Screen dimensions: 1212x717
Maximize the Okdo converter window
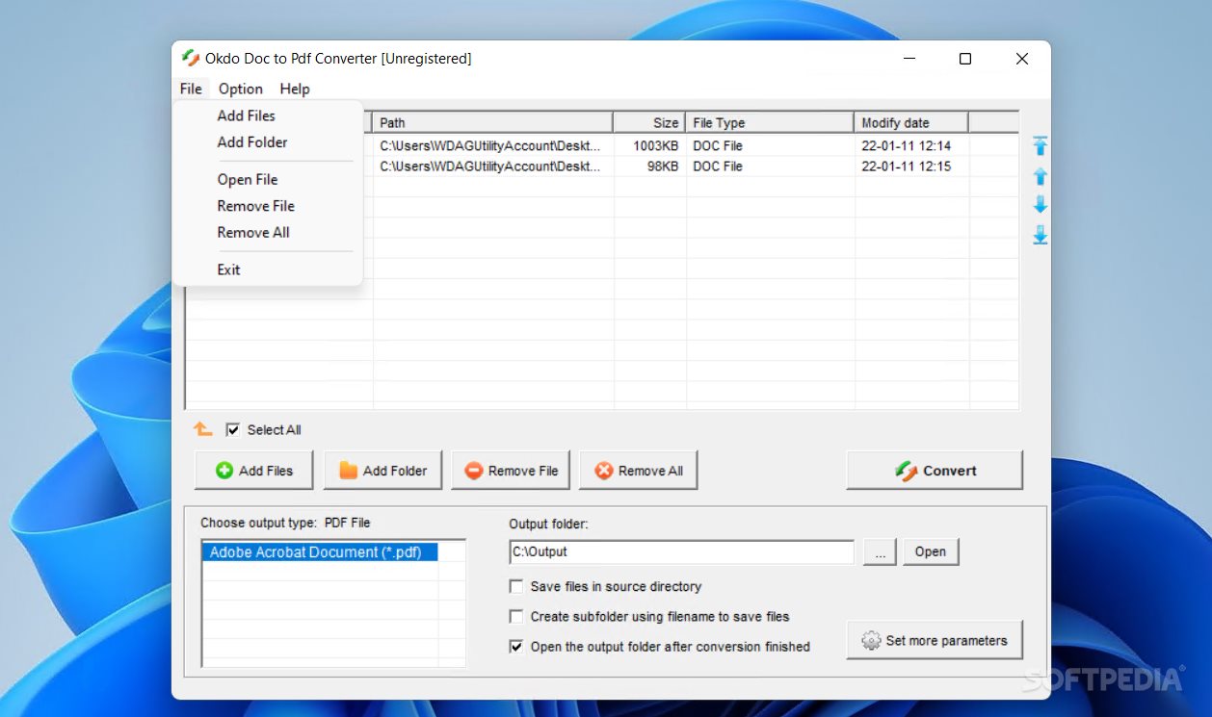coord(964,59)
